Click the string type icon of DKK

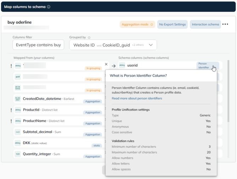point(18,143)
